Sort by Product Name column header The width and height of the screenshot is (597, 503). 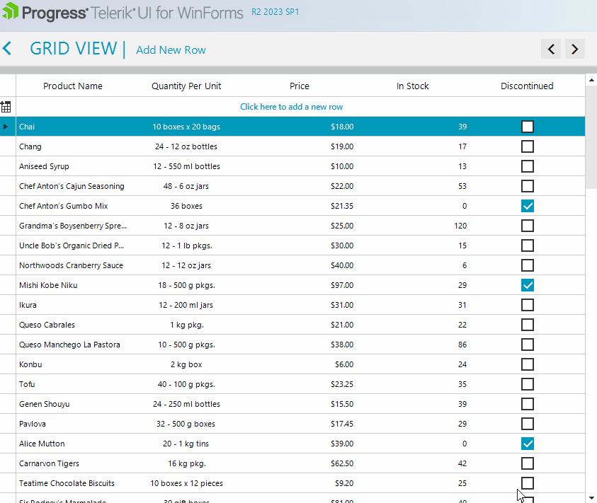[72, 86]
